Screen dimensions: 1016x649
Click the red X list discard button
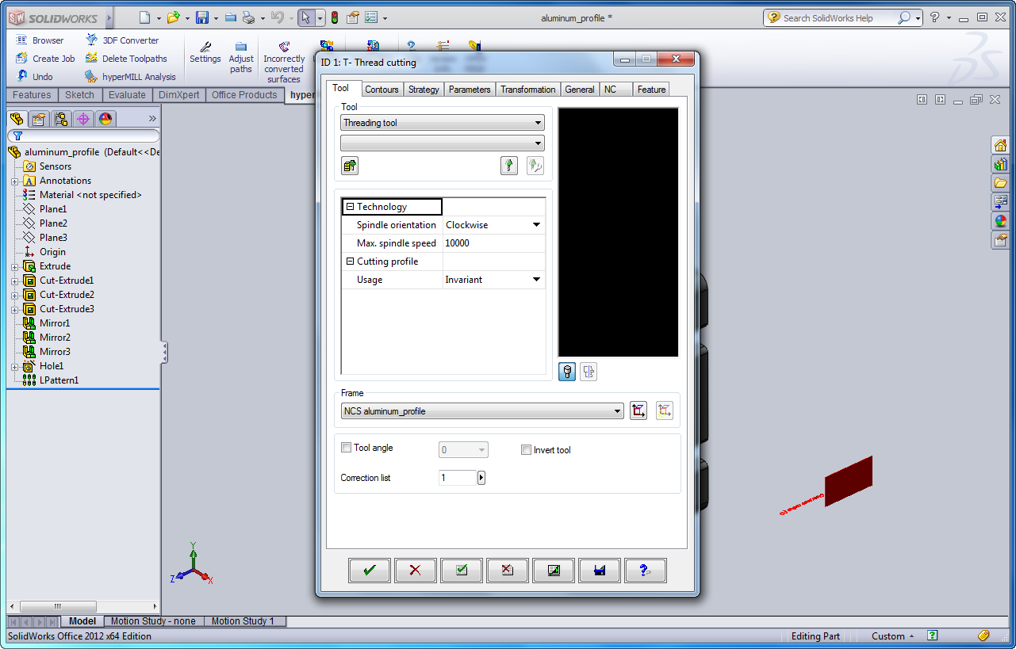(x=507, y=571)
